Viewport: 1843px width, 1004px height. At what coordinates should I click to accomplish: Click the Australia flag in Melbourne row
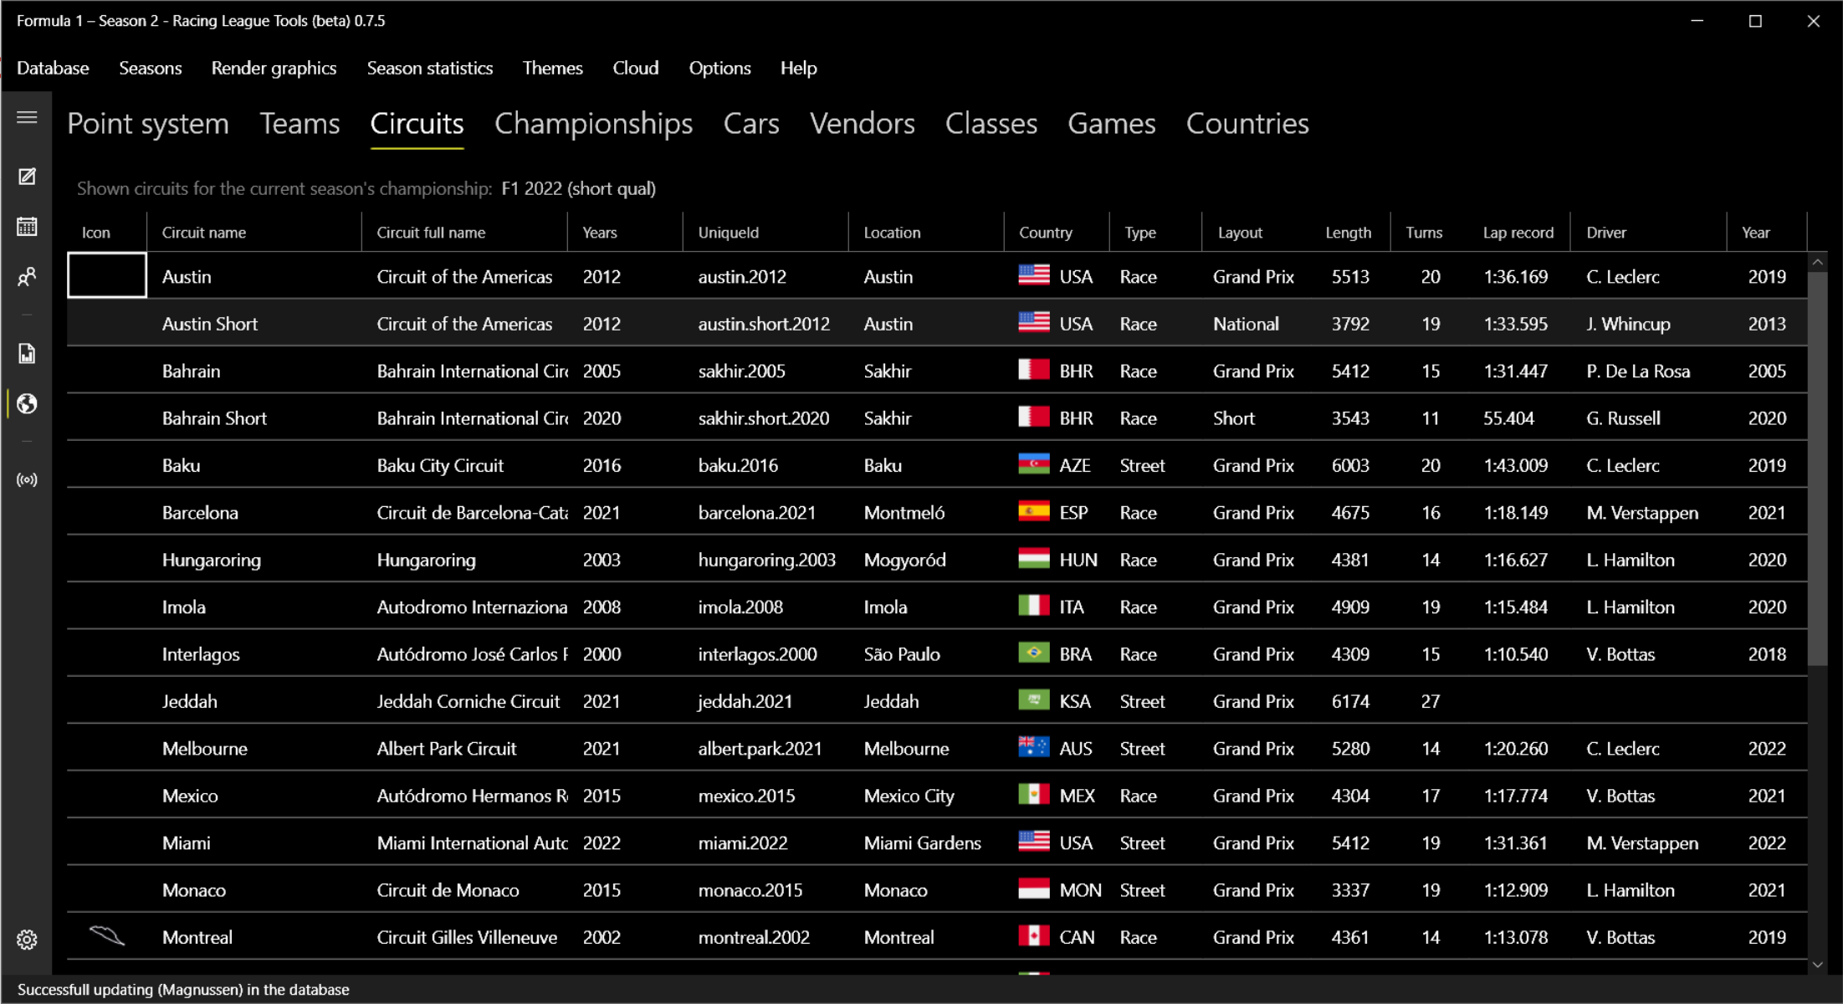(x=1034, y=746)
